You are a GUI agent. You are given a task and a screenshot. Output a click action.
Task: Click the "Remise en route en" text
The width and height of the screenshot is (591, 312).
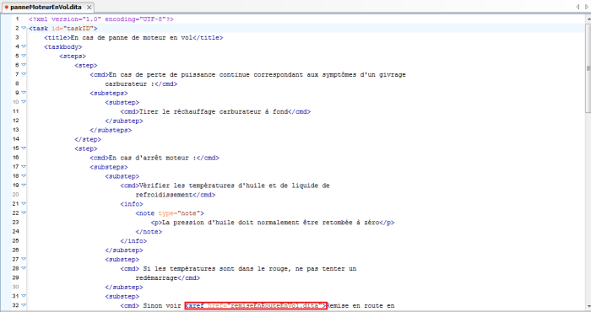tap(361, 305)
